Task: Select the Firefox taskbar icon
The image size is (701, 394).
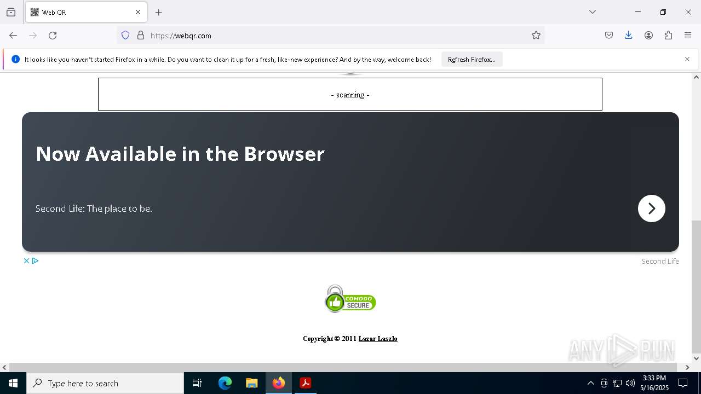Action: click(279, 383)
